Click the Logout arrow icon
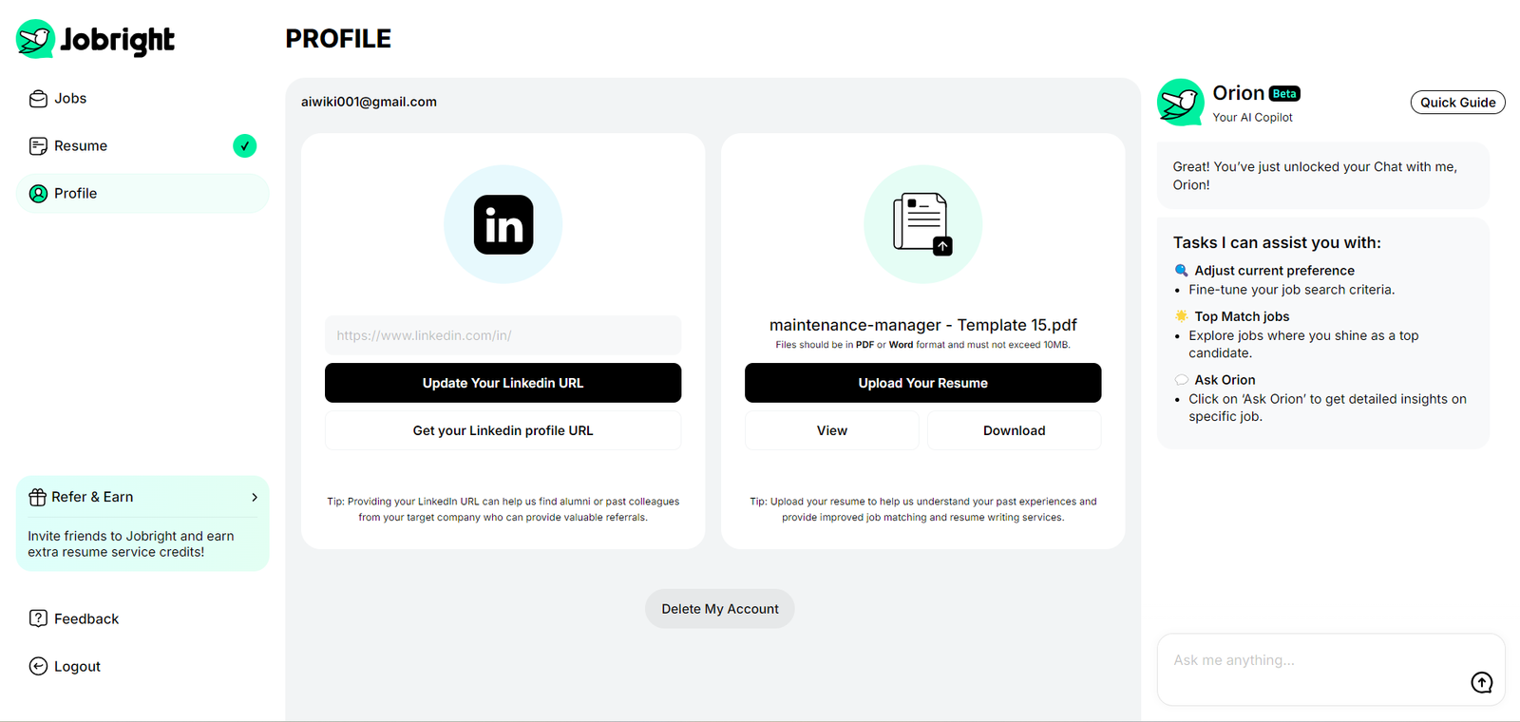 tap(38, 666)
